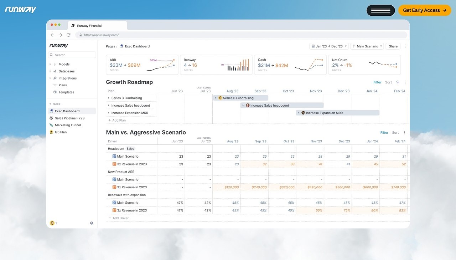This screenshot has height=260, width=456.
Task: Click the browser address bar
Action: [241, 35]
